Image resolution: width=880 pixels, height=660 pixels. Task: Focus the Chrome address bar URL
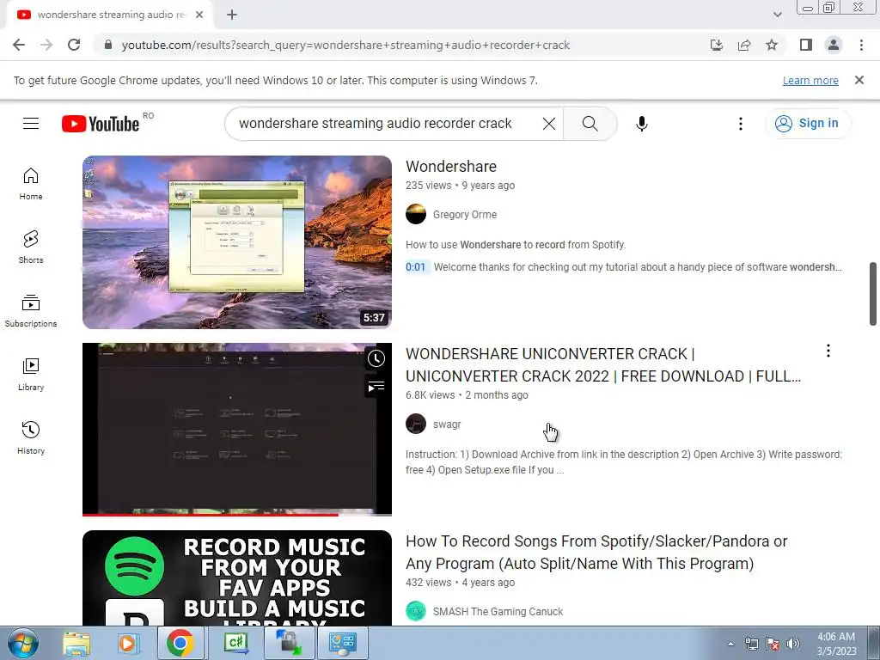(345, 45)
